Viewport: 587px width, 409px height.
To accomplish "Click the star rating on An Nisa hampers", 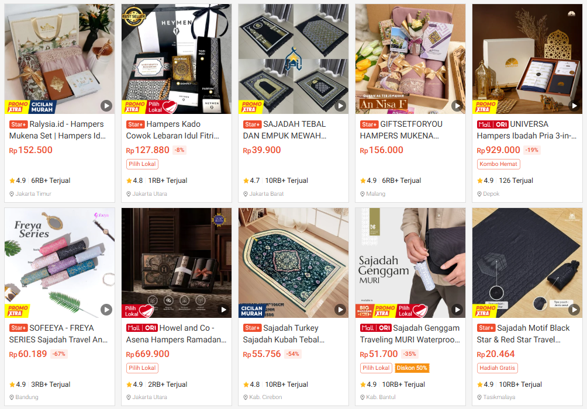I will tap(368, 181).
